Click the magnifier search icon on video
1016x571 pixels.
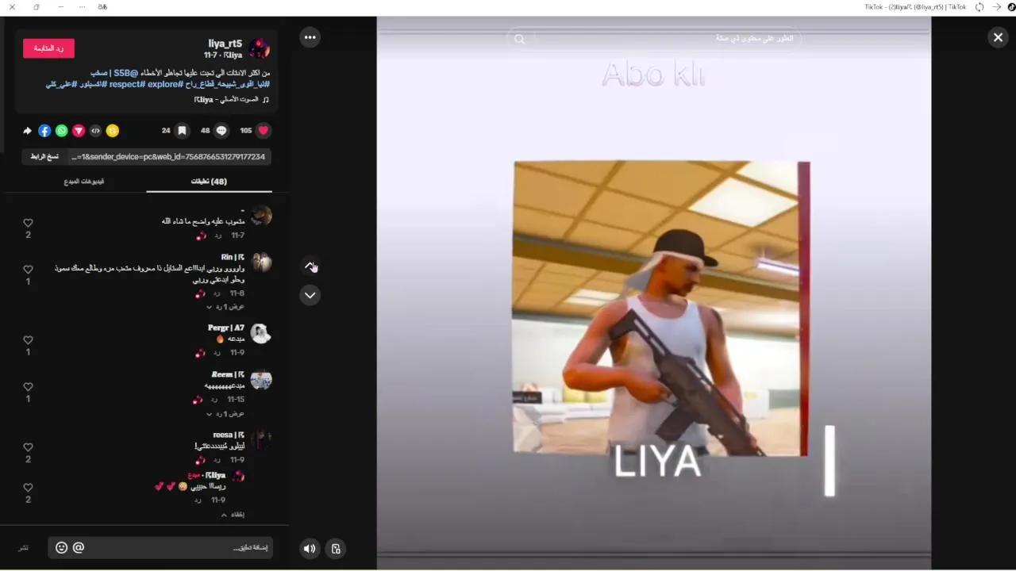coord(519,39)
